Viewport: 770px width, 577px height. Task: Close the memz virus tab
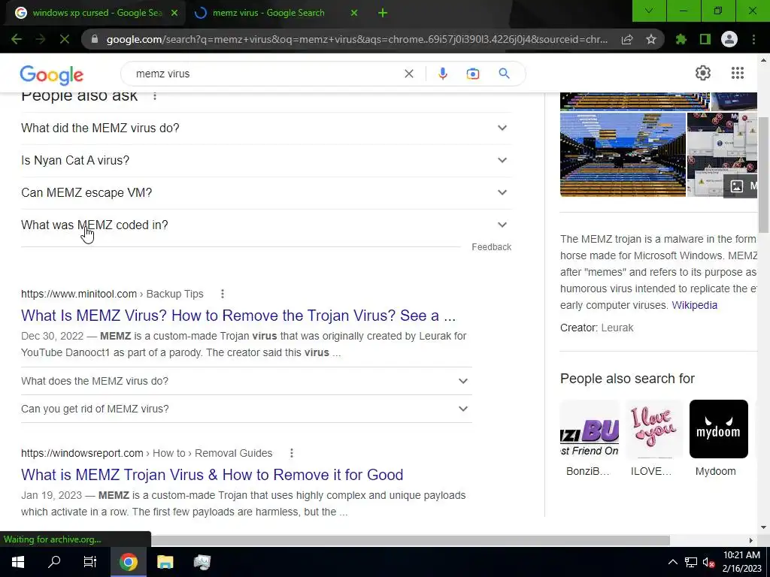click(x=354, y=13)
